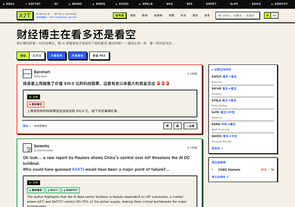The image size is (295, 207).
Task: Switch language to EN
Action: (274, 15)
